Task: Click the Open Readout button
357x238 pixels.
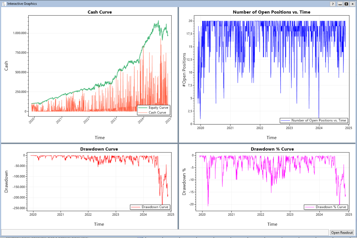Action: [x=342, y=232]
